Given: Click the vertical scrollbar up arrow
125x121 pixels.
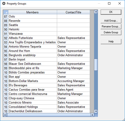Looking at the screenshot, I should coord(96,12).
